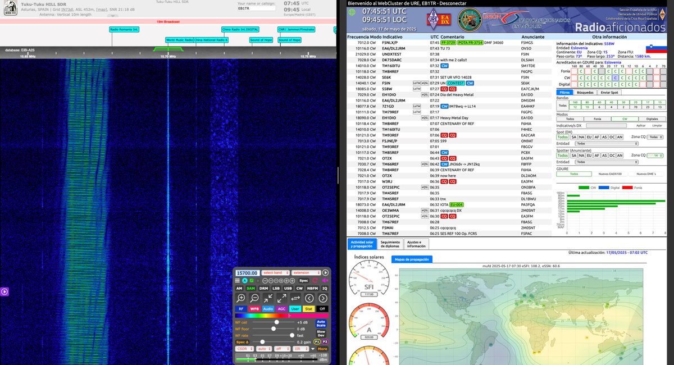This screenshot has width=674, height=365.
Task: Click the URE diamond logo
Action: tap(432, 18)
